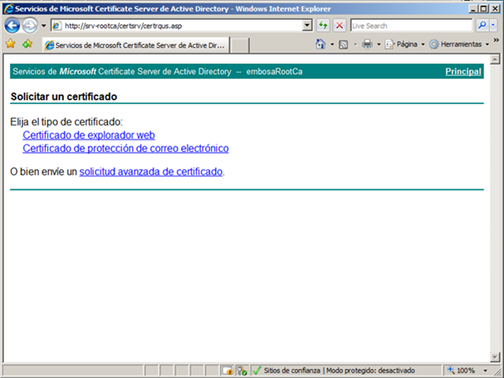Screen dimensions: 504x378
Task: Click the Forward navigation arrow
Action: click(x=29, y=25)
